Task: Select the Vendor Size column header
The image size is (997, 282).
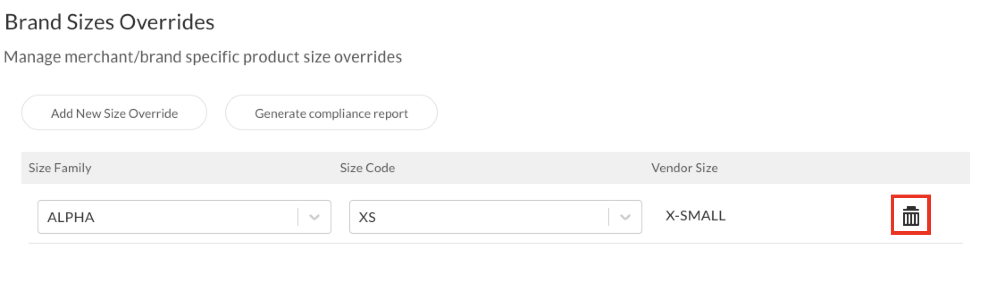Action: pyautogui.click(x=684, y=168)
